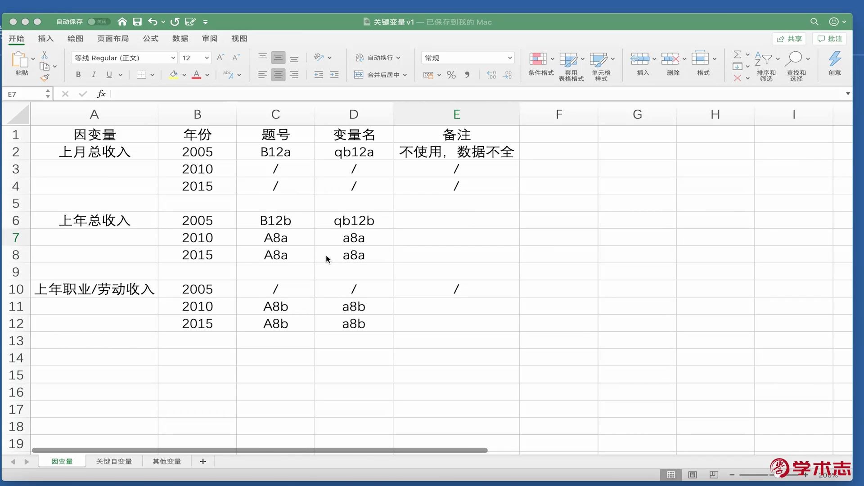Toggle the AutoSave (自动保存) switch

[99, 22]
